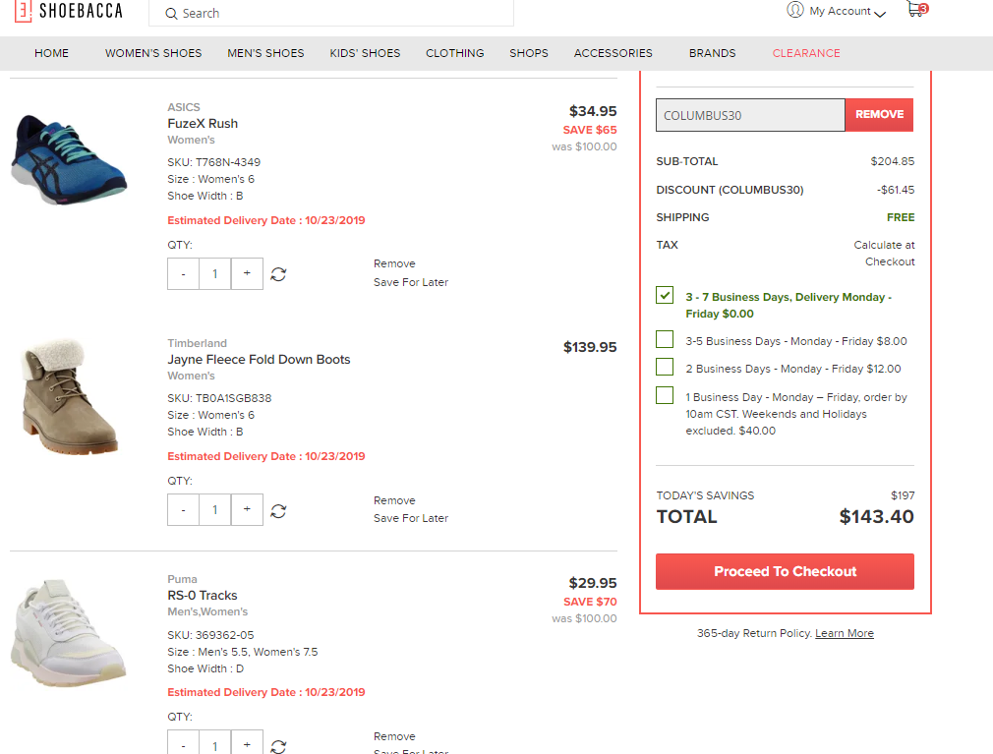
Task: Open SHOPS menu
Action: pyautogui.click(x=529, y=53)
